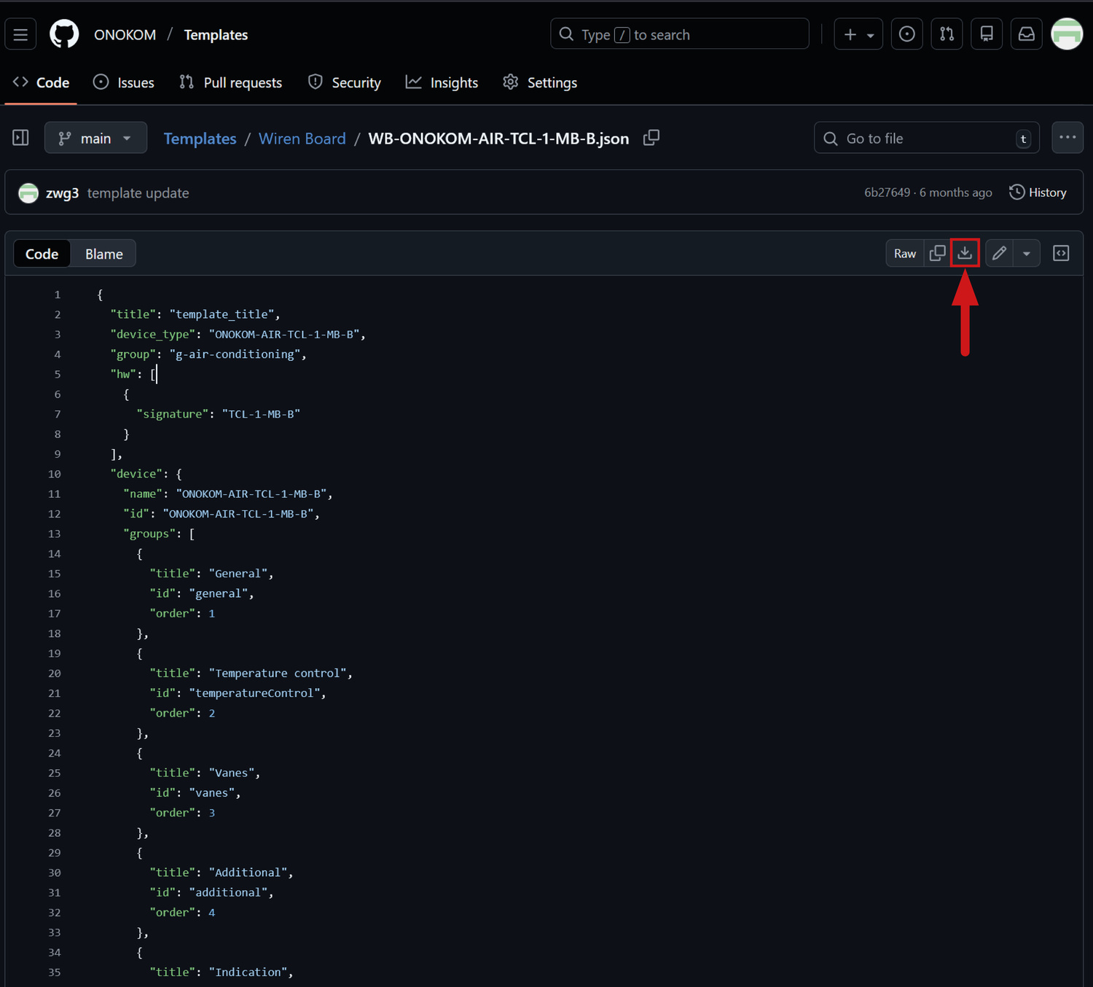
Task: Switch to Blame view of file
Action: click(x=103, y=254)
